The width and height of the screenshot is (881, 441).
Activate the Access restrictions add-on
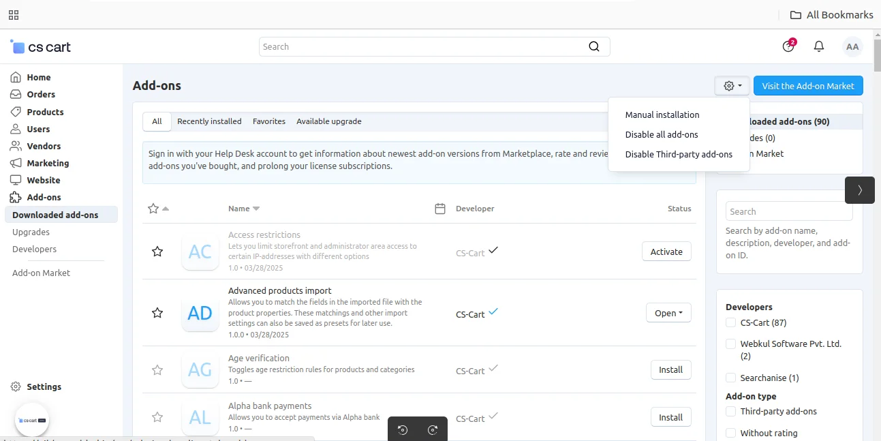pyautogui.click(x=666, y=252)
